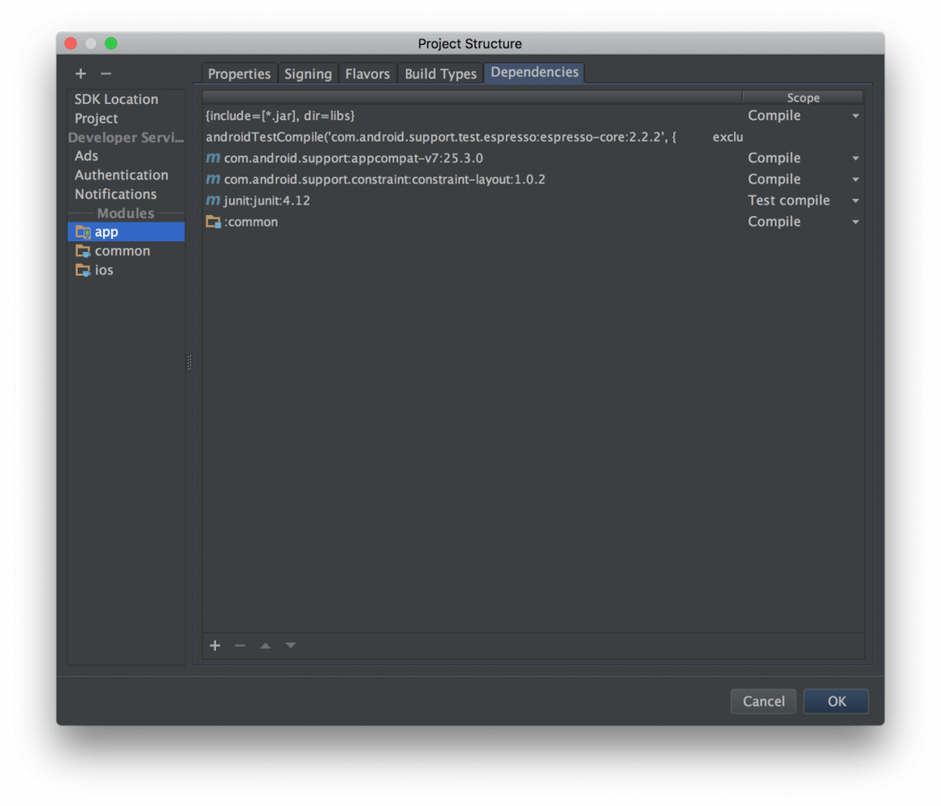This screenshot has width=941, height=806.
Task: Change junit scope from Test compile
Action: pyautogui.click(x=855, y=200)
